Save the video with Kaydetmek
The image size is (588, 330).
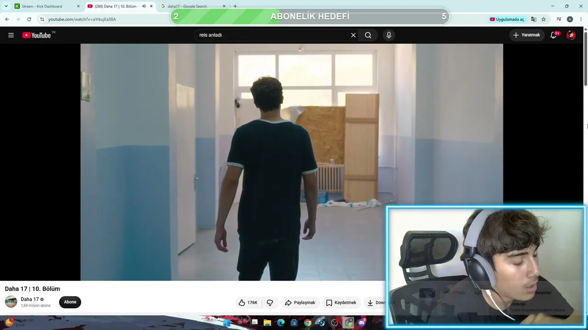point(341,302)
